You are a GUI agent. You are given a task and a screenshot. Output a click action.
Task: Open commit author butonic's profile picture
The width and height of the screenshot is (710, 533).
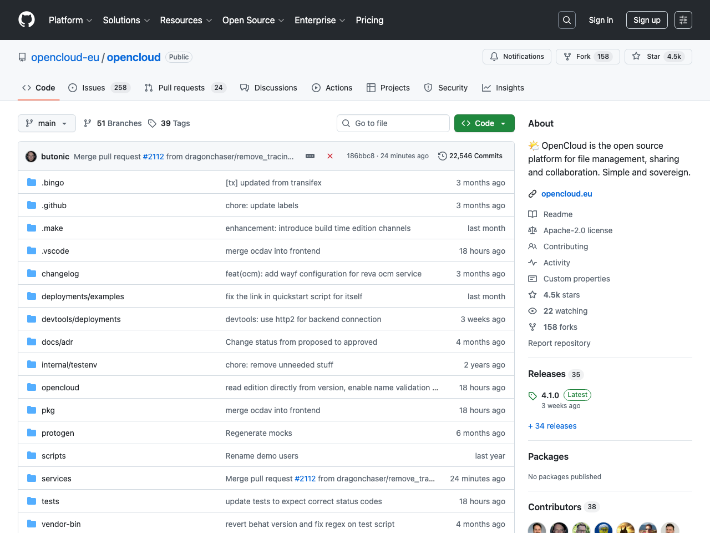pyautogui.click(x=31, y=156)
